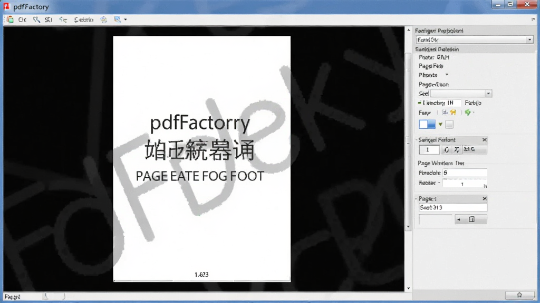Click the italic 'G' style button

coord(446,150)
